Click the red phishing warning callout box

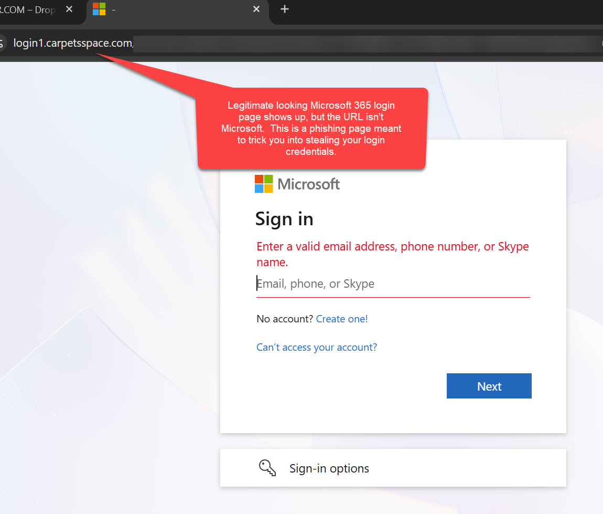pos(311,129)
